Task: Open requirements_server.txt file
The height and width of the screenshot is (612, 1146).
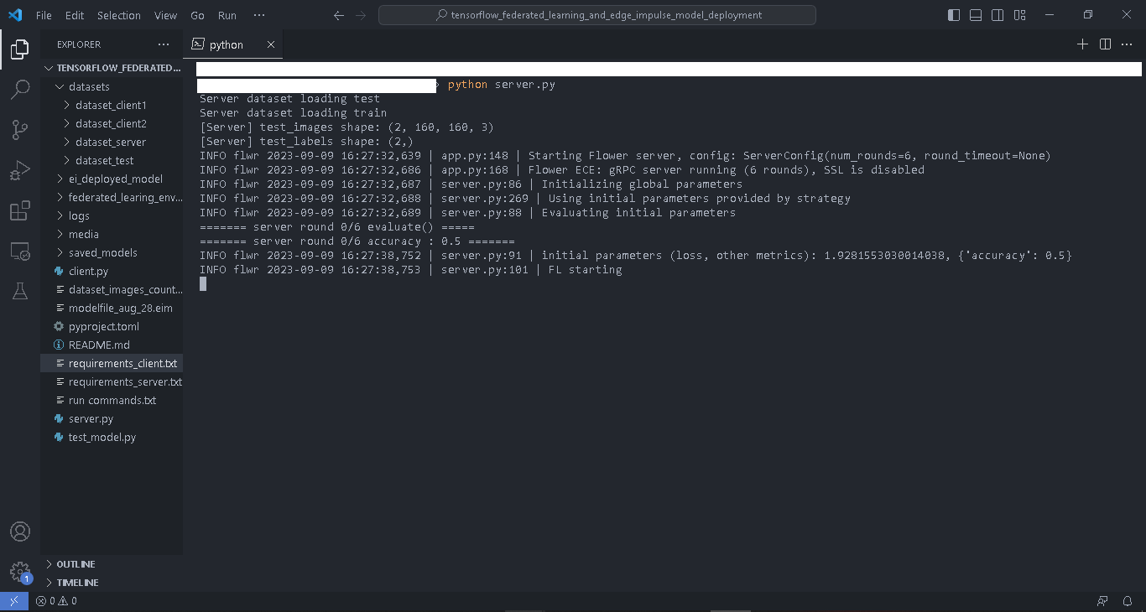Action: pyautogui.click(x=112, y=381)
